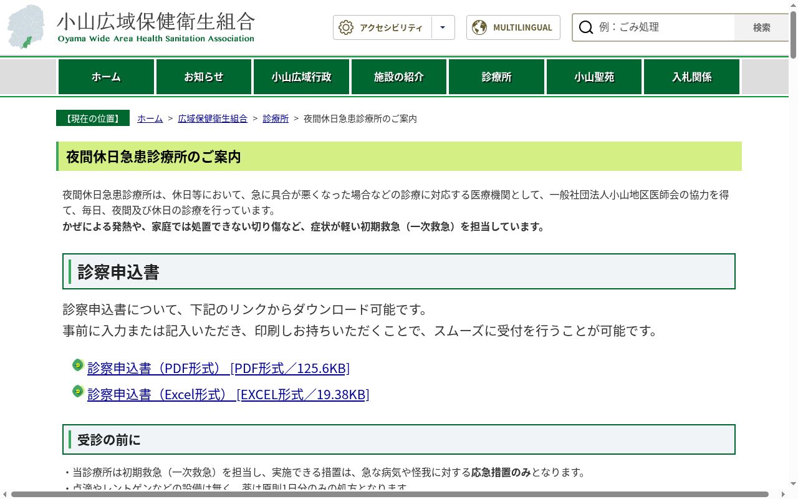Click the 夜間休日急患診療所のご案内 page title

pos(399,157)
